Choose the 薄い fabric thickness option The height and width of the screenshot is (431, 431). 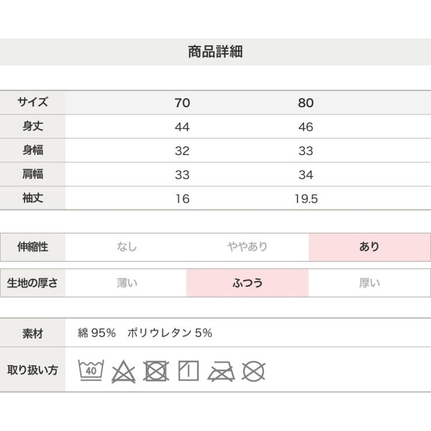[126, 284]
